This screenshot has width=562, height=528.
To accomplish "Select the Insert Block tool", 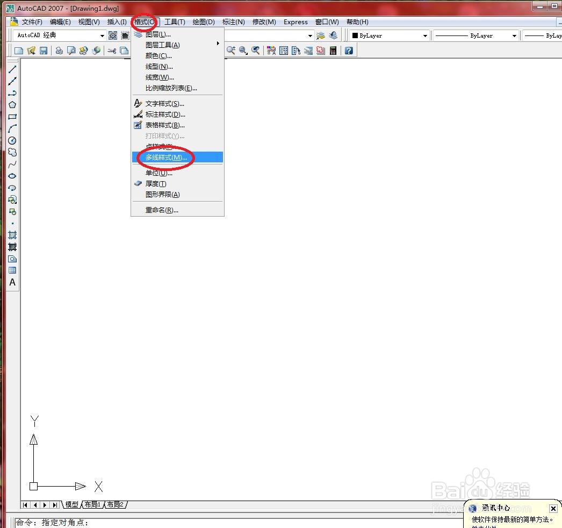I will pyautogui.click(x=12, y=199).
